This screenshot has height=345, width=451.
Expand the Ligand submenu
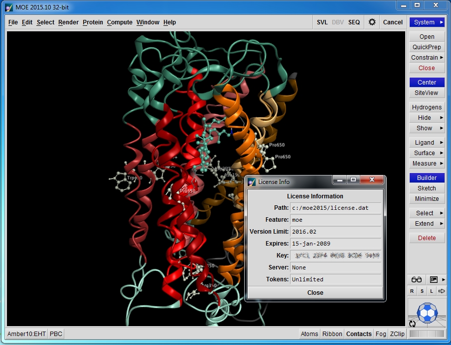427,142
